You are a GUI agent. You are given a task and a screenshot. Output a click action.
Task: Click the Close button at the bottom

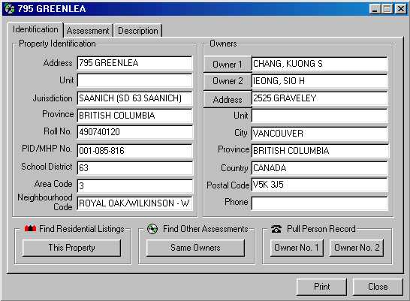point(378,287)
